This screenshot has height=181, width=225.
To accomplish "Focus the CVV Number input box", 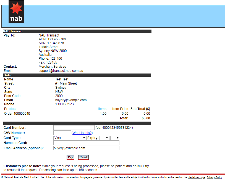I will pyautogui.click(x=62, y=133).
